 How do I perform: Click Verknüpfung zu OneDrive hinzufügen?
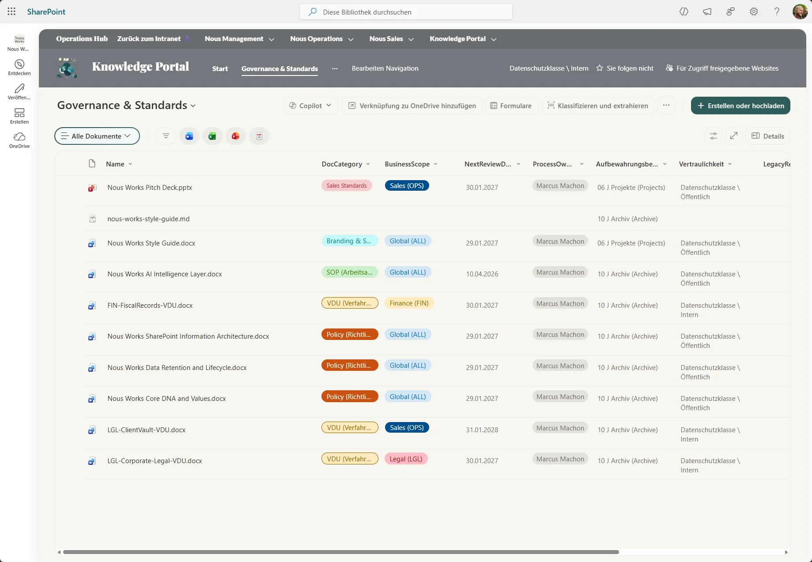[x=412, y=106]
